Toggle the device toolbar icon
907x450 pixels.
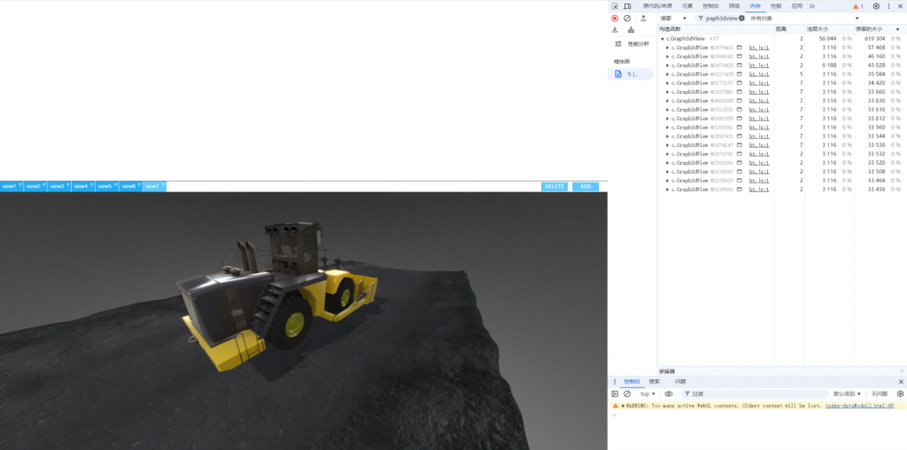pyautogui.click(x=627, y=6)
